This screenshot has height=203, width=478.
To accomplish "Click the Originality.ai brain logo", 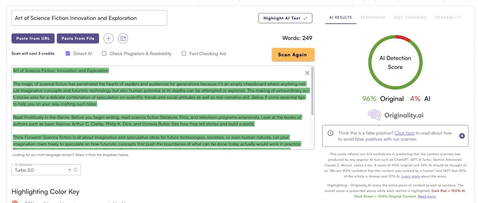I will point(374,115).
